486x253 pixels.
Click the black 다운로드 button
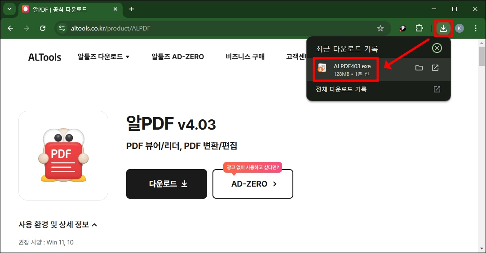point(167,183)
